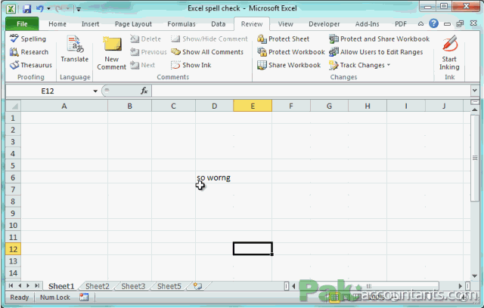Open Track Changes dropdown
The image size is (484, 308).
pyautogui.click(x=360, y=65)
